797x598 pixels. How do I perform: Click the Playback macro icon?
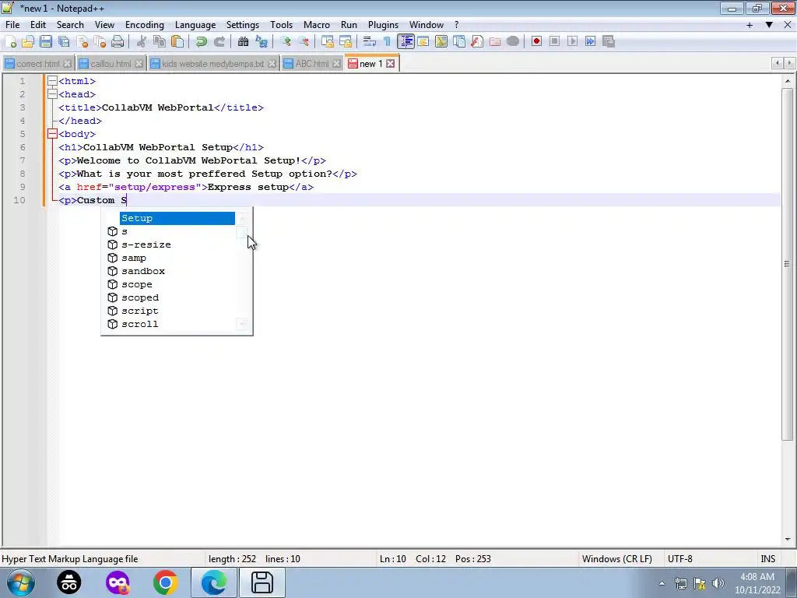(x=572, y=42)
